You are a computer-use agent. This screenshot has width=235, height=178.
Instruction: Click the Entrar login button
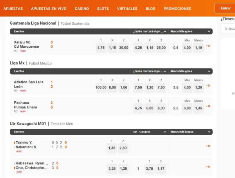point(226,8)
